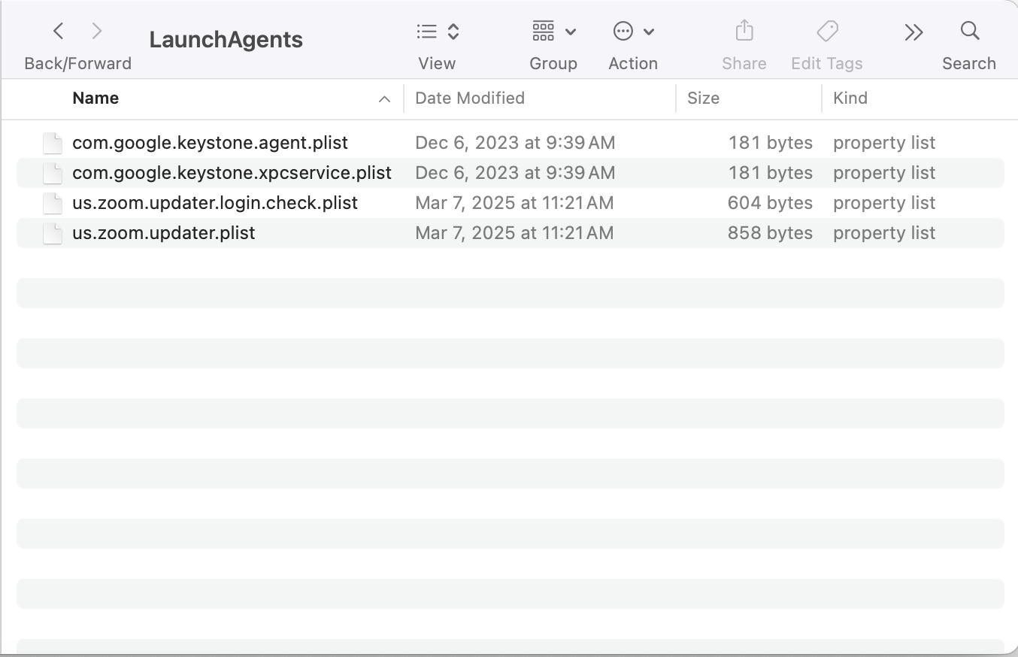Sort by the Kind column header
The height and width of the screenshot is (657, 1018).
pyautogui.click(x=850, y=98)
